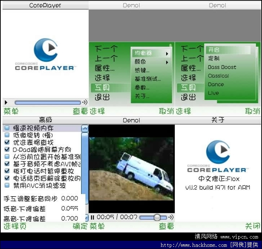Click the CorePlayer logo on the start screen

pos(45,54)
